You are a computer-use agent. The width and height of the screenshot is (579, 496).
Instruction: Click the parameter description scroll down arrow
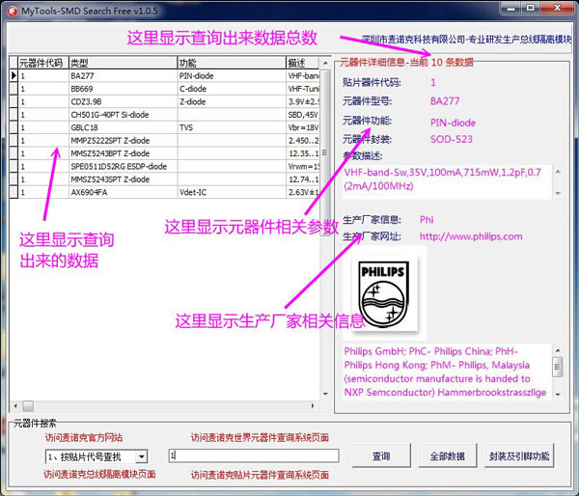click(x=558, y=193)
